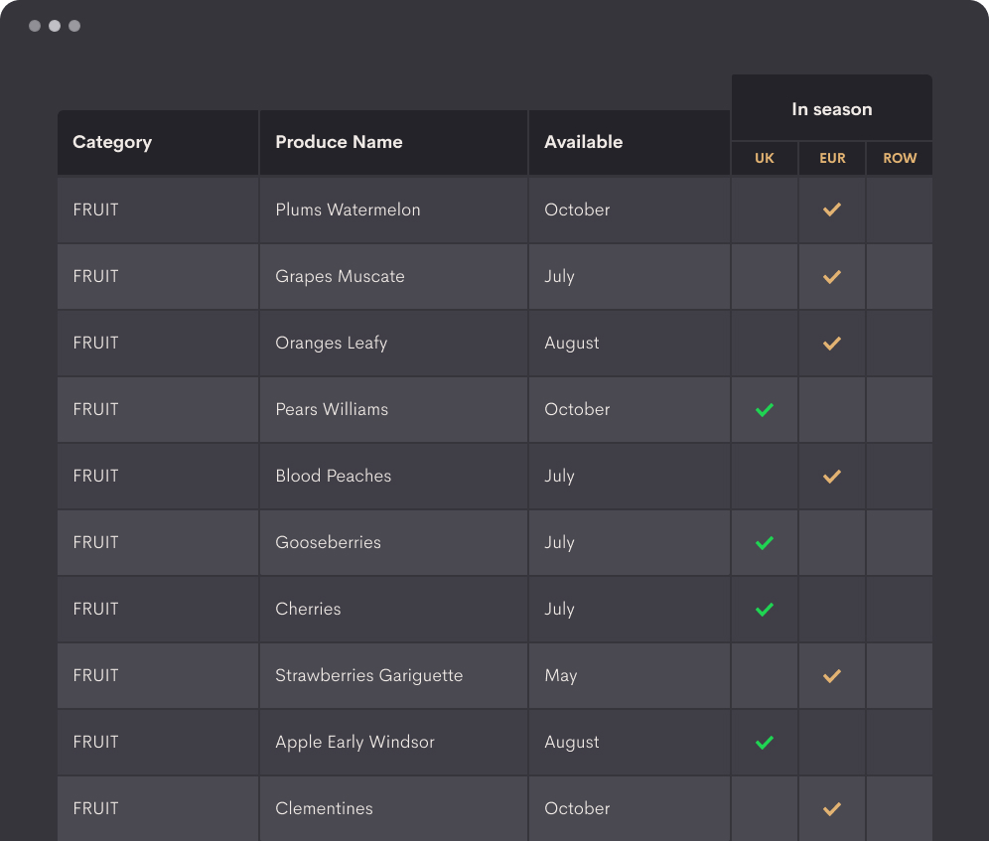Click the In season group header

(832, 108)
